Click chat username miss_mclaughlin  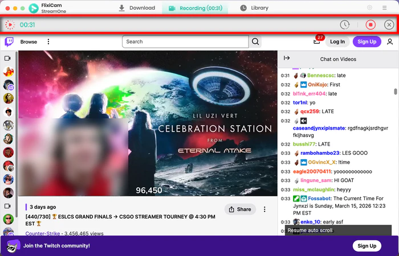click(x=313, y=189)
